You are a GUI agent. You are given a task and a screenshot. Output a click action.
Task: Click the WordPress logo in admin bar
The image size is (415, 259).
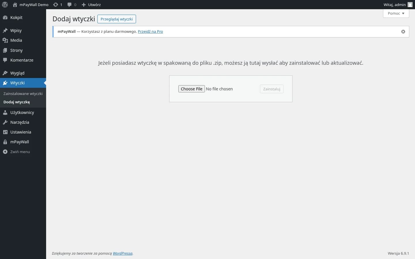5,5
